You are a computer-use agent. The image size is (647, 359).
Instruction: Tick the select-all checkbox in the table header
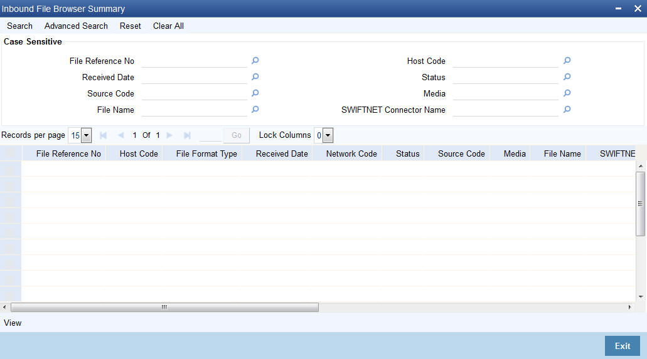tap(11, 153)
